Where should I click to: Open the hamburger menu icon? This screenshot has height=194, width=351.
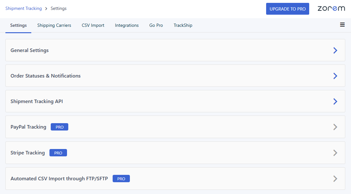(342, 25)
